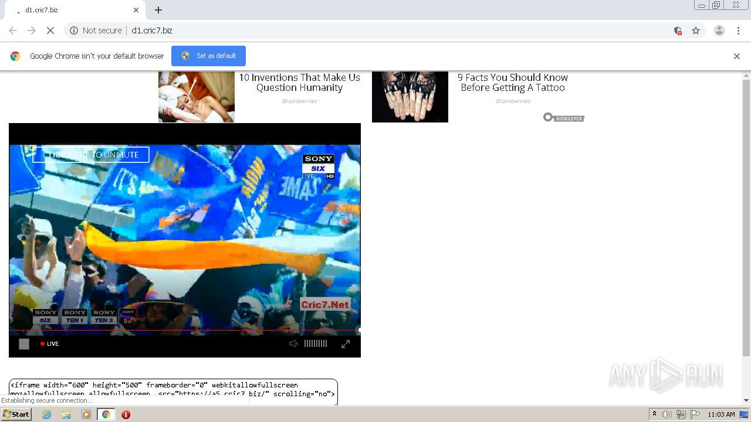This screenshot has width=751, height=422.
Task: Open 10 Inventions That Make Us Question Humanity
Action: 299,83
